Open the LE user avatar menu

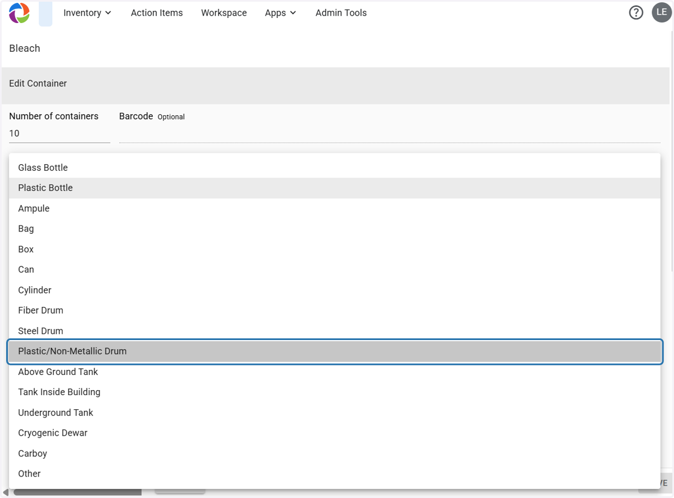pos(662,12)
